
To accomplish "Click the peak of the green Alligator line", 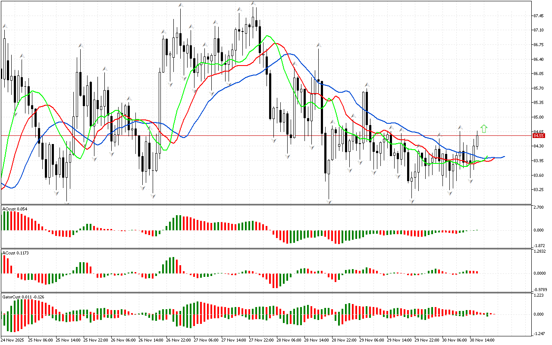I will 267,36.
